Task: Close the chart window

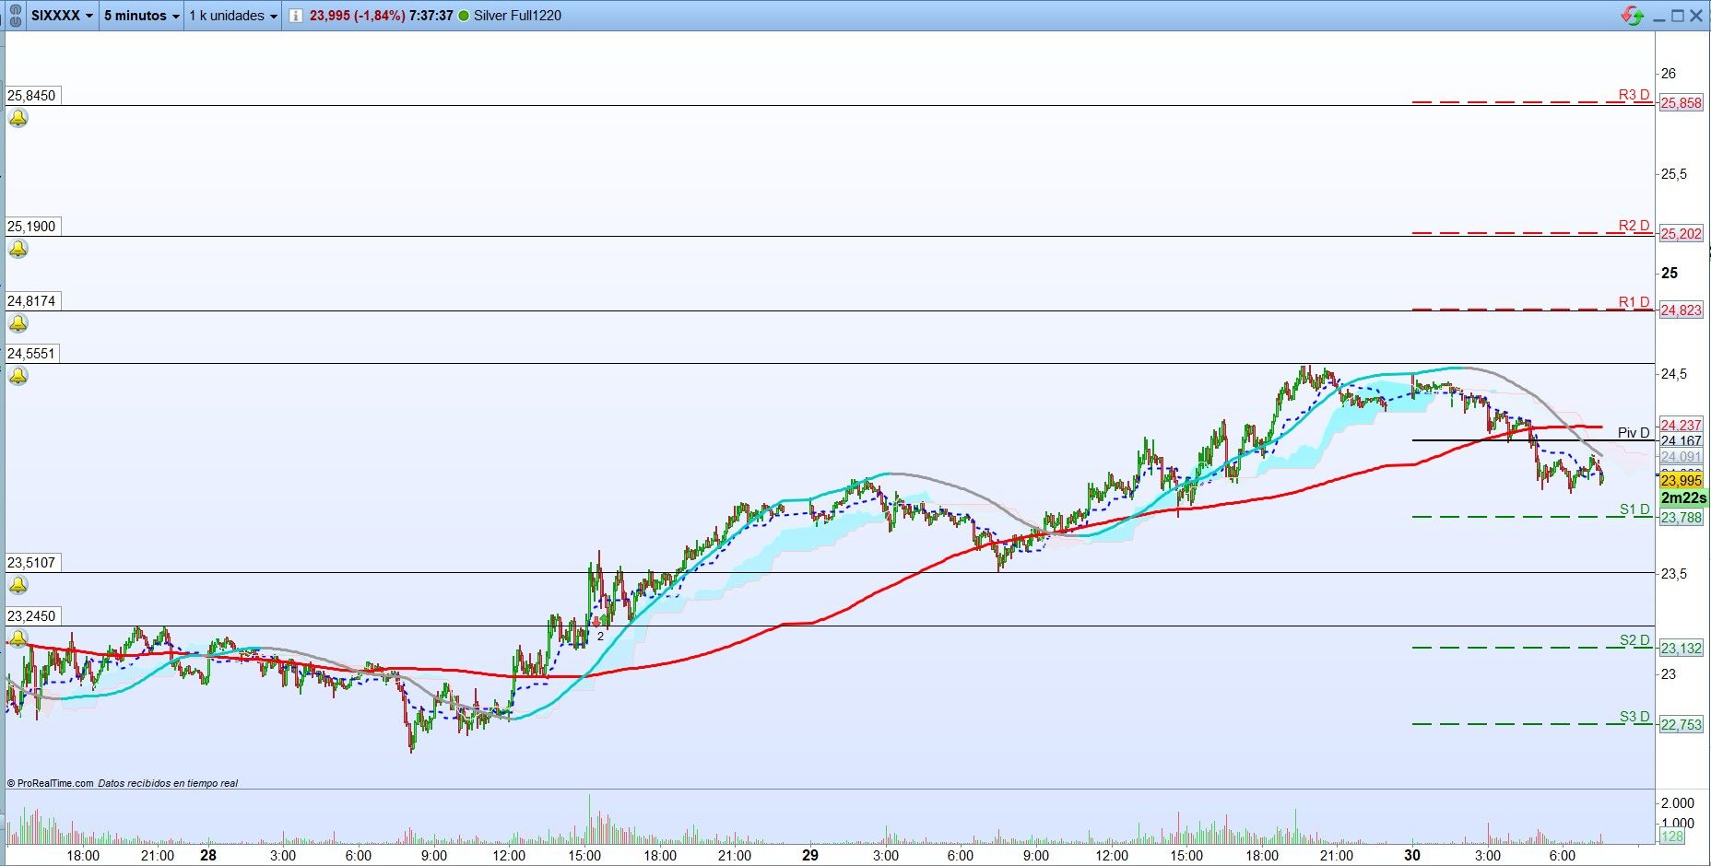Action: point(1696,16)
